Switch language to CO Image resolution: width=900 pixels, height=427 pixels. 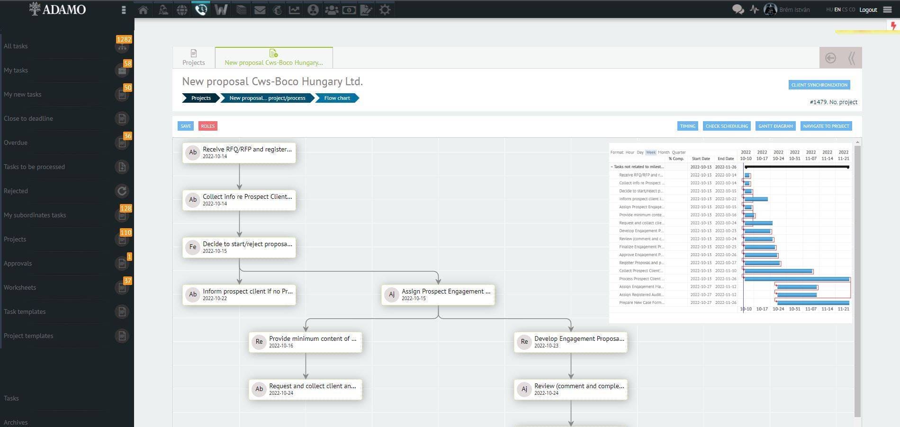point(852,9)
